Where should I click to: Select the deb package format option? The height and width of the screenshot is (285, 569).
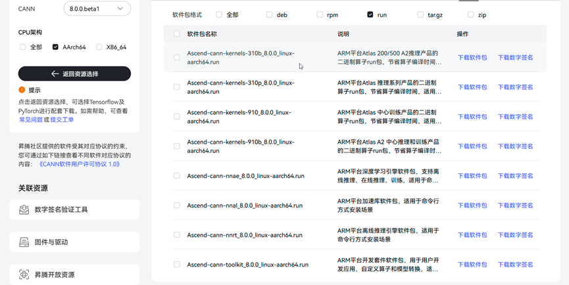[x=269, y=14]
